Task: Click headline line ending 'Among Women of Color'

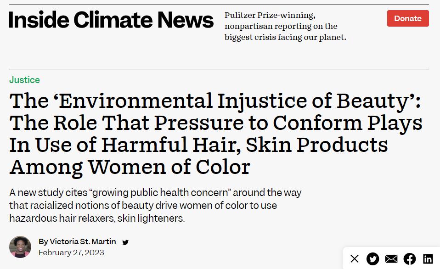Action: click(130, 167)
